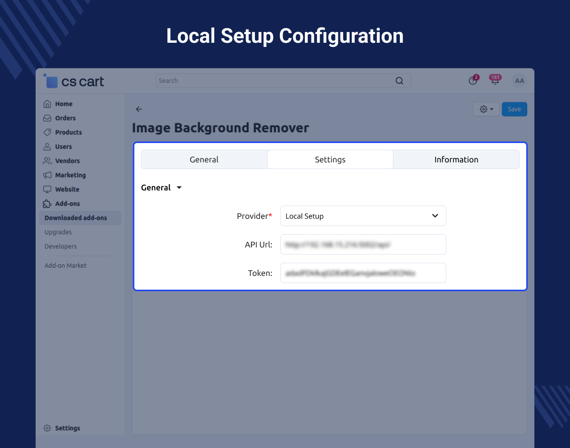Screen dimensions: 570x448
Task: Click the API Url input field
Action: [363, 244]
